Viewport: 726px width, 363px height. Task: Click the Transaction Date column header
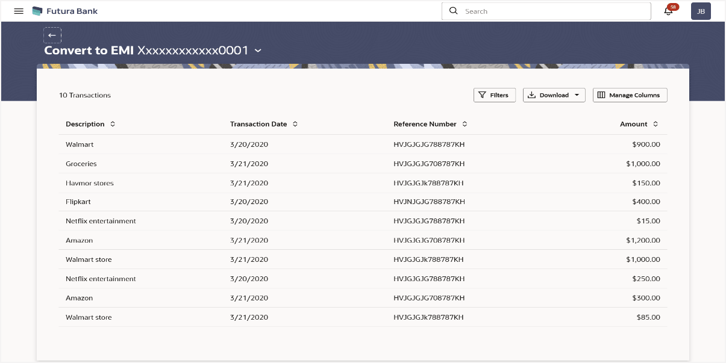(258, 124)
